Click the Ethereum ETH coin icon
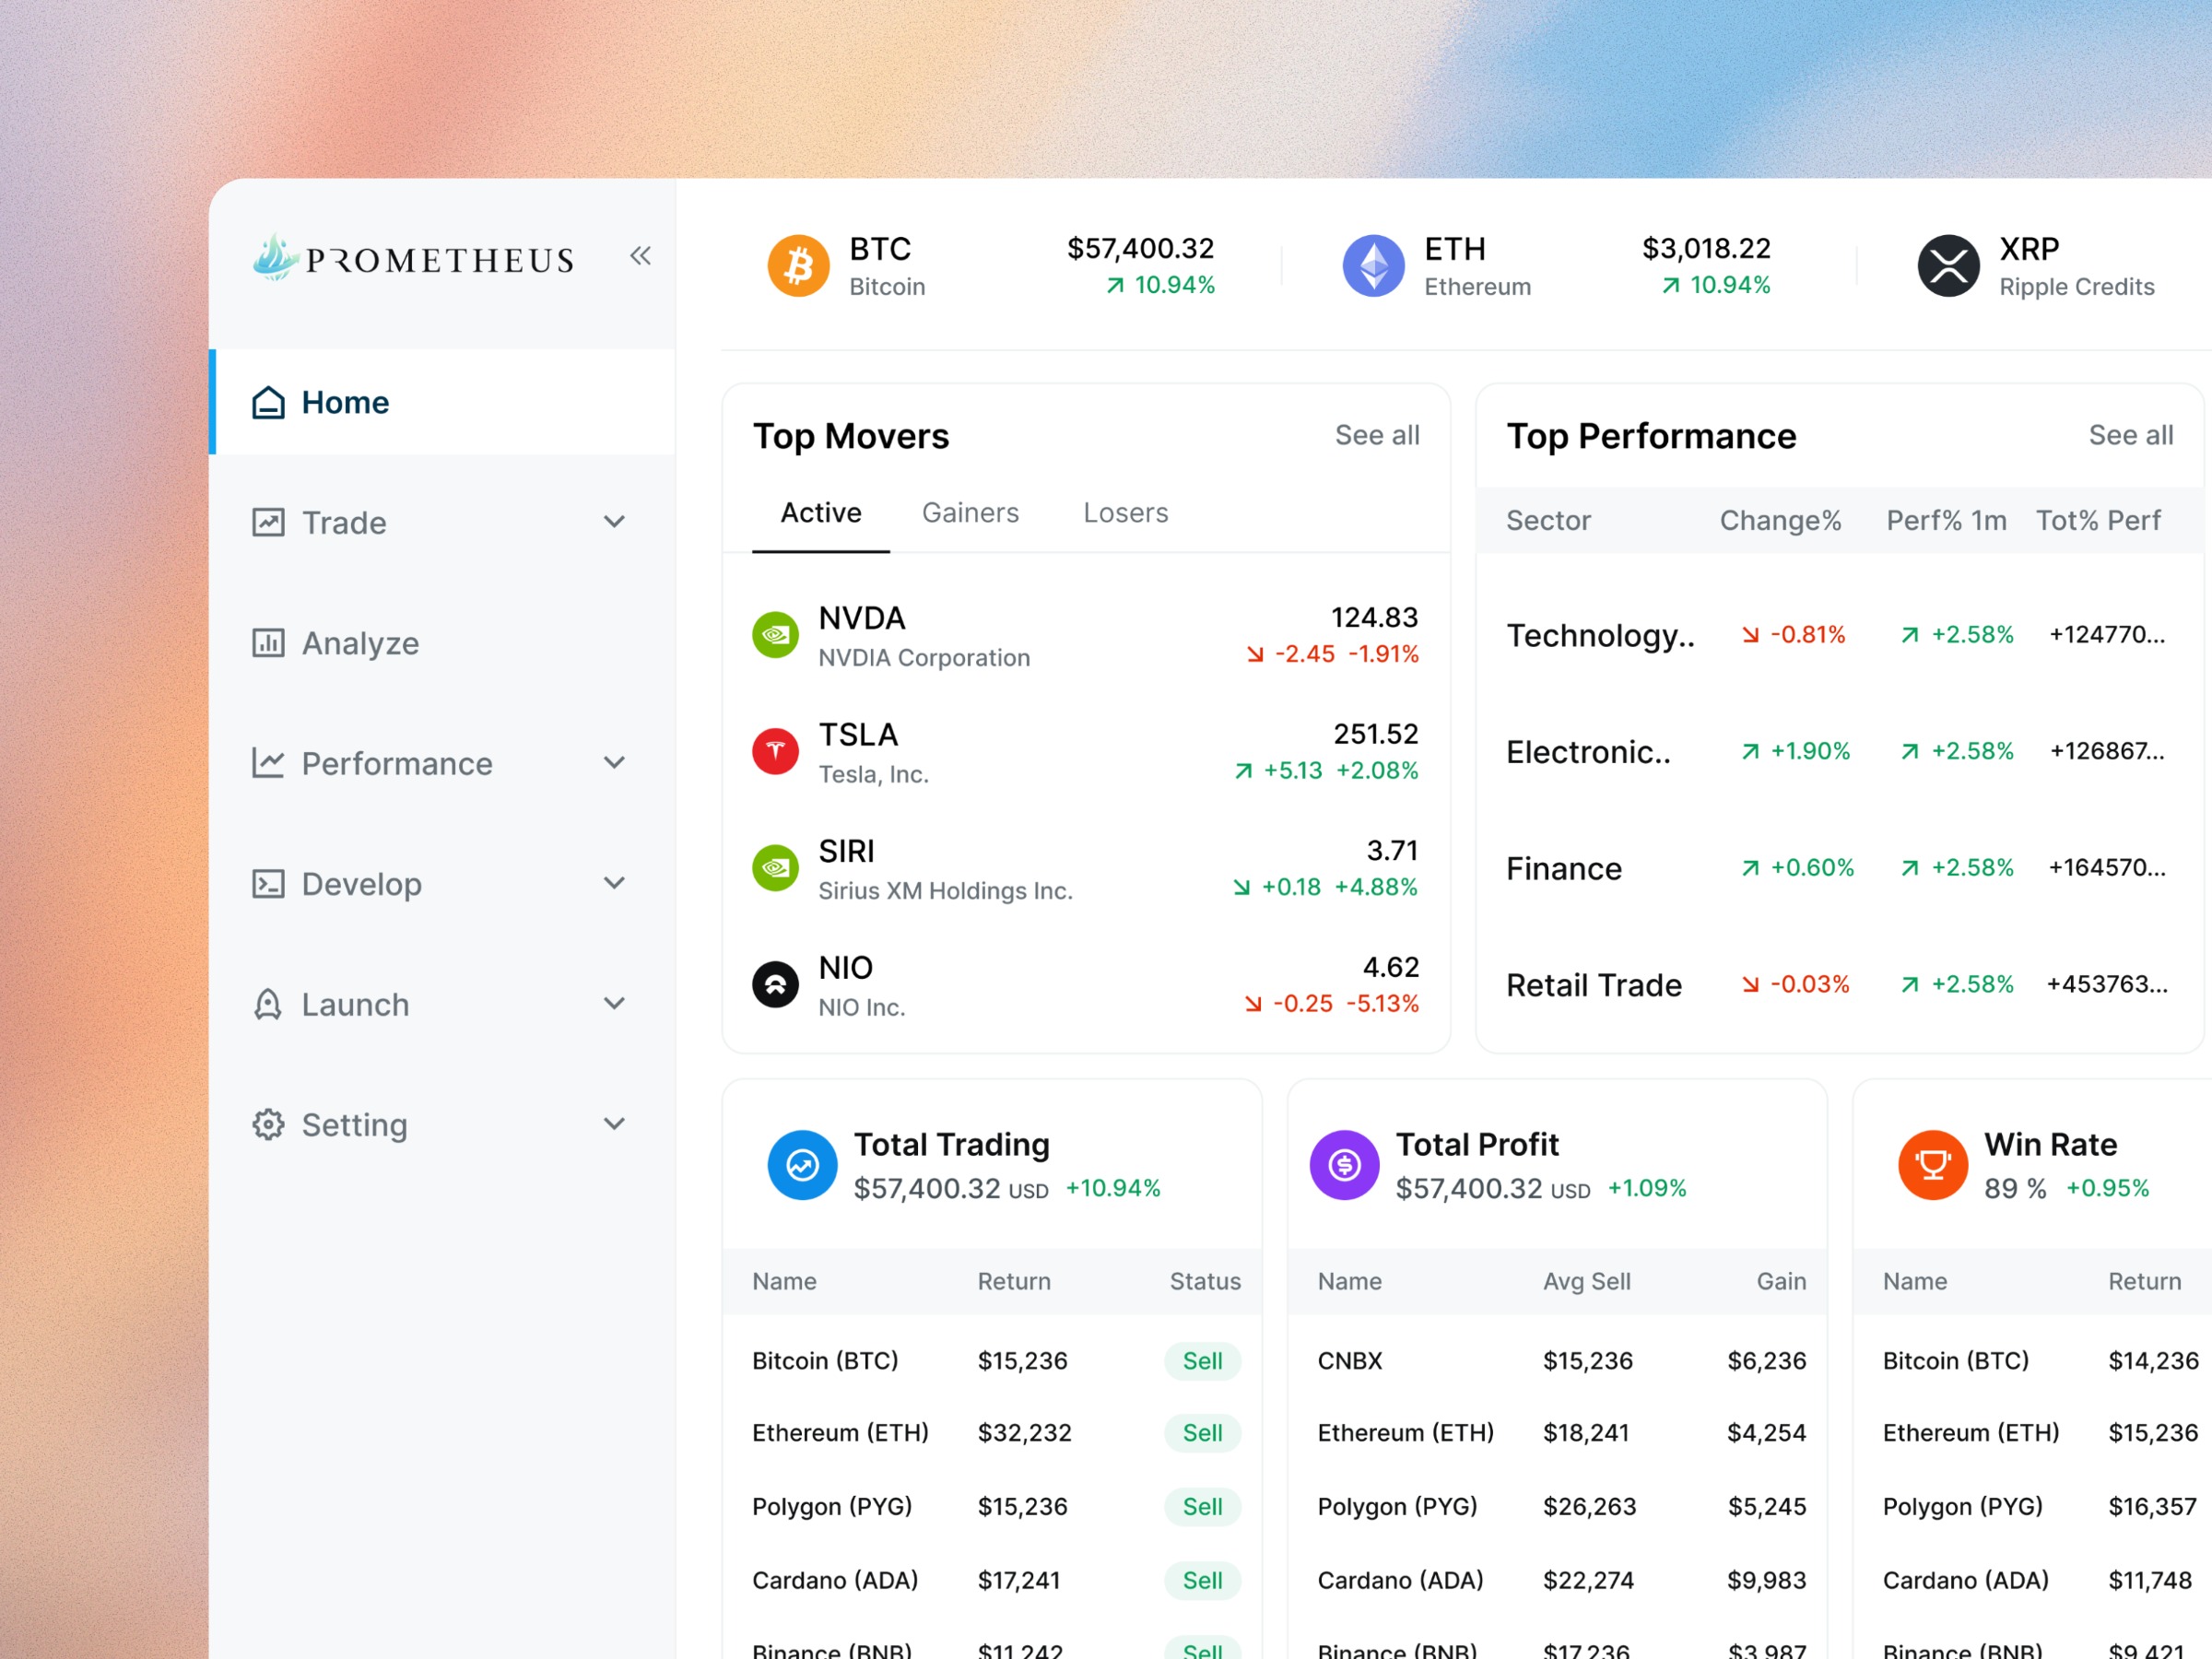The height and width of the screenshot is (1659, 2212). click(x=1374, y=264)
